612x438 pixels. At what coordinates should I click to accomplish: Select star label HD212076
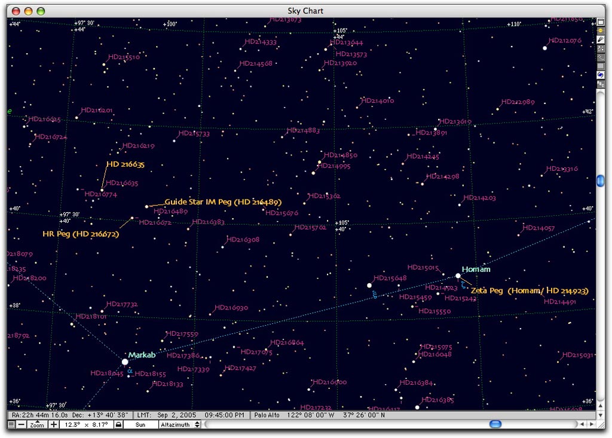[565, 40]
